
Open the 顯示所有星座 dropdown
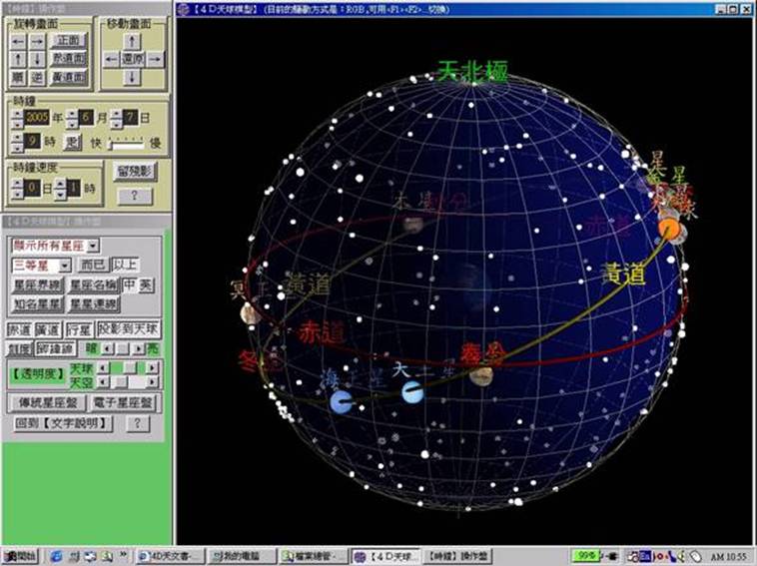93,245
